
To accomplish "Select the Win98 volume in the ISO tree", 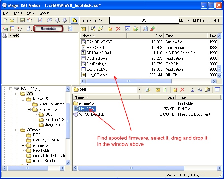I will pyautogui.click(x=13, y=36).
